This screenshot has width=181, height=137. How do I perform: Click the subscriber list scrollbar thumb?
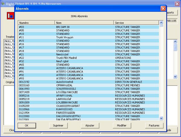pos(161,26)
